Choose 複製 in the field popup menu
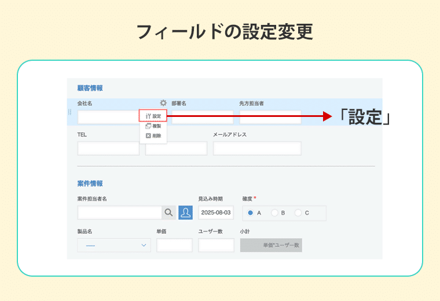440x301 pixels. coord(153,126)
